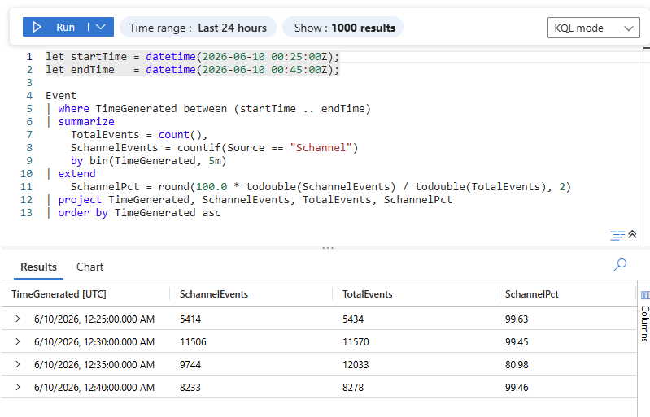The height and width of the screenshot is (417, 650).
Task: Click the search results magnifier icon
Action: tap(620, 265)
